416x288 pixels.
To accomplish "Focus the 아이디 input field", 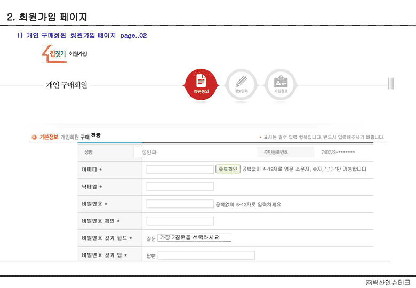I will [x=180, y=170].
